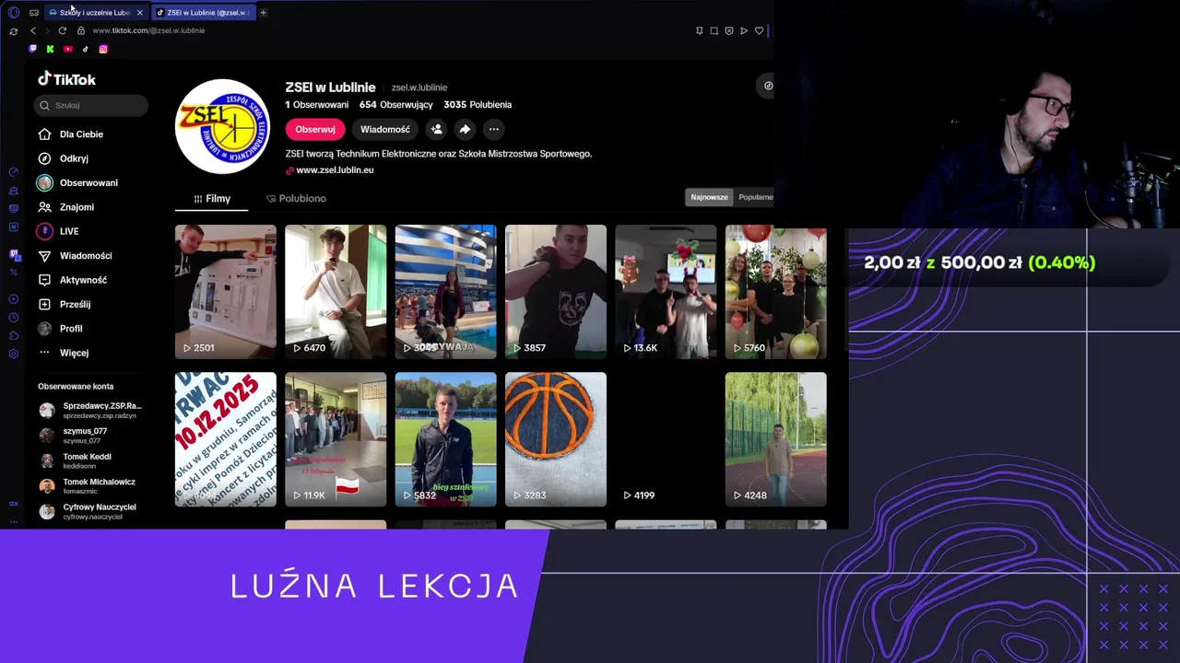The width and height of the screenshot is (1180, 663).
Task: Open video with 13.6K views
Action: pyautogui.click(x=666, y=292)
